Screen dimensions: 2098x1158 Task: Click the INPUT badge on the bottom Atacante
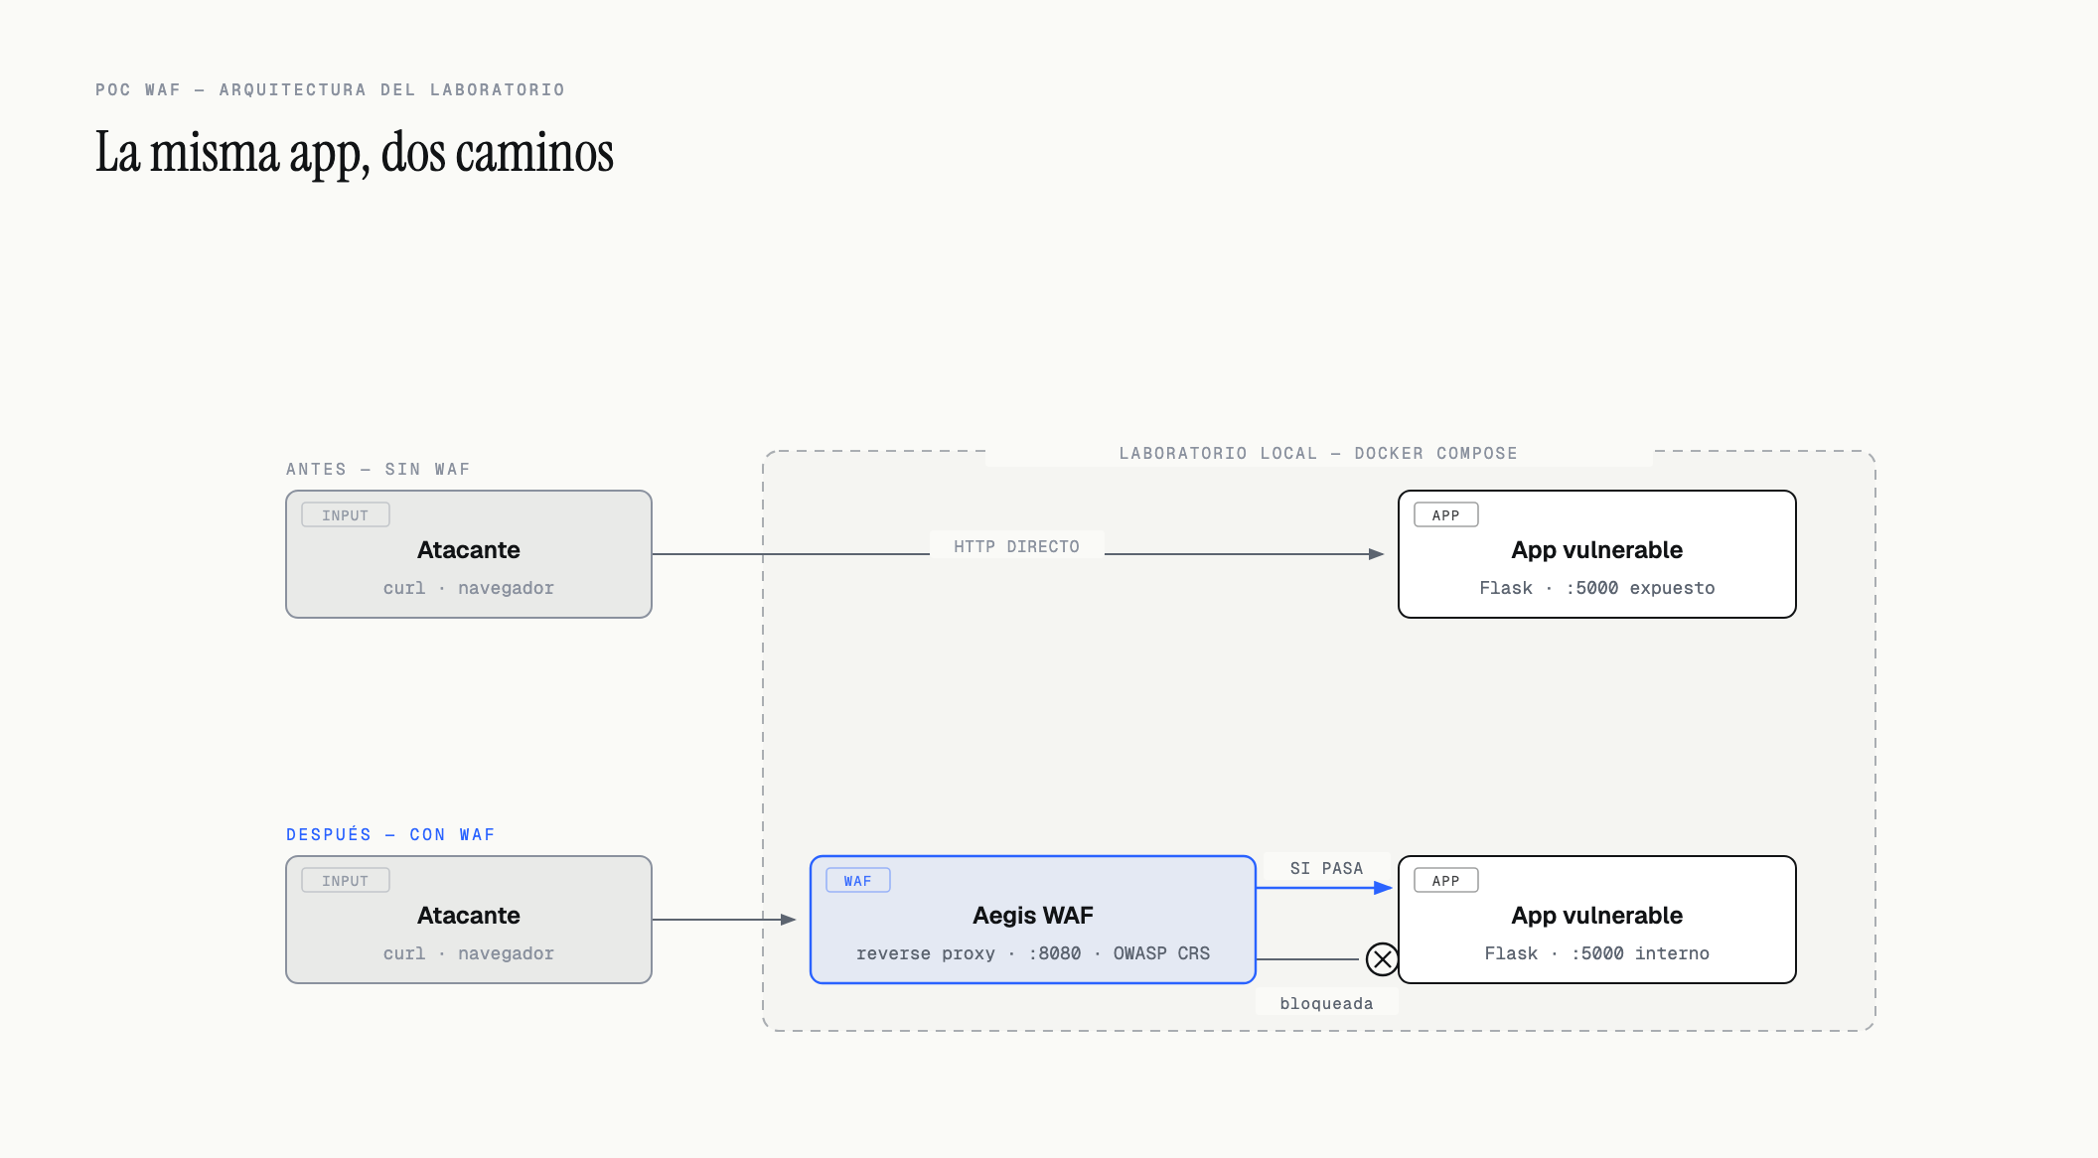pos(346,881)
